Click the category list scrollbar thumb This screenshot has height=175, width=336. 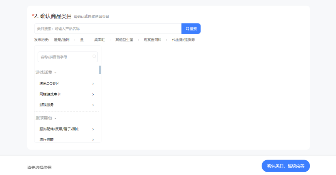coord(100,70)
